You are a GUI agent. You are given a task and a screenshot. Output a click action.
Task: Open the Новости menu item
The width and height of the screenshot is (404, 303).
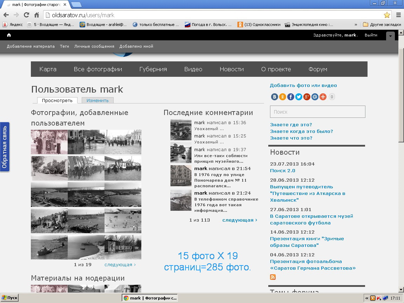pyautogui.click(x=231, y=69)
